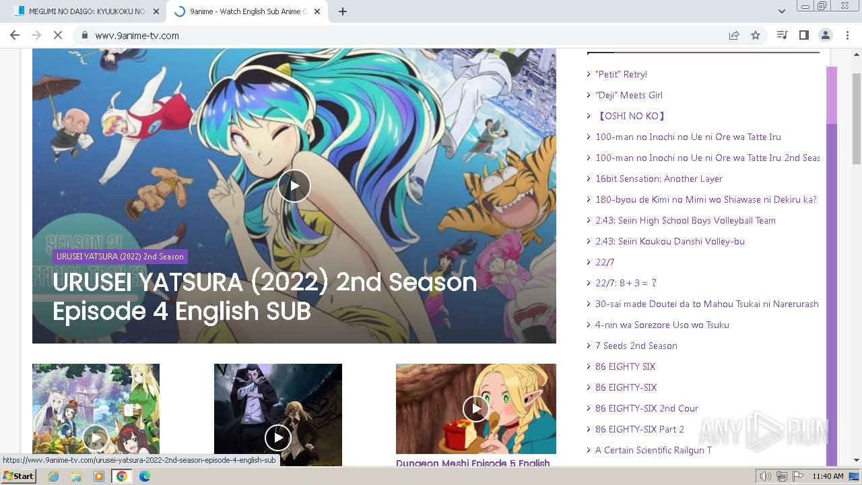Open the URUSEI YATSURA 2nd Season category tag
This screenshot has height=485, width=862.
coord(120,257)
